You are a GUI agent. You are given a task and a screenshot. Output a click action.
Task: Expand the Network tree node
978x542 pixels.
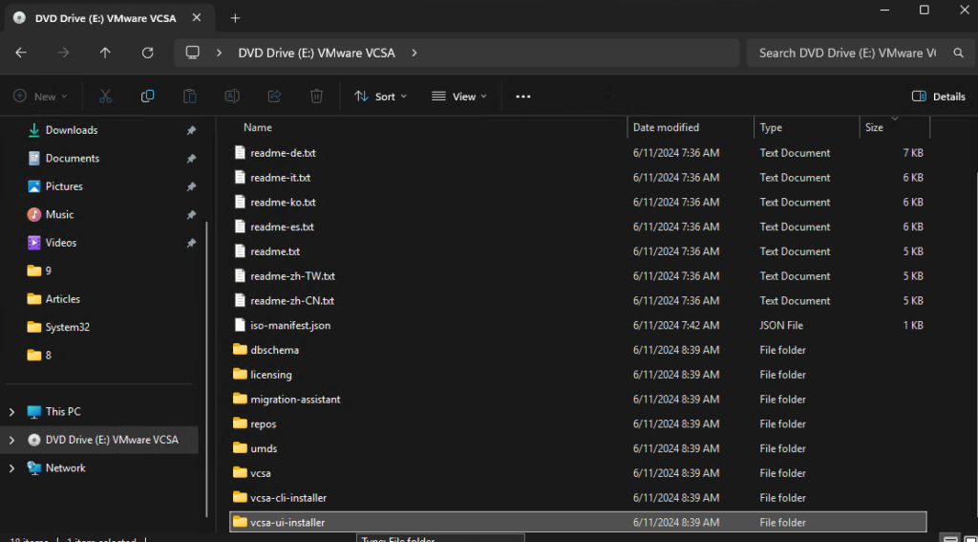(x=11, y=468)
